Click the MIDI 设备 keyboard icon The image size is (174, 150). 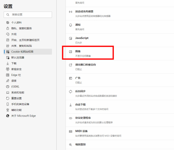(71, 131)
